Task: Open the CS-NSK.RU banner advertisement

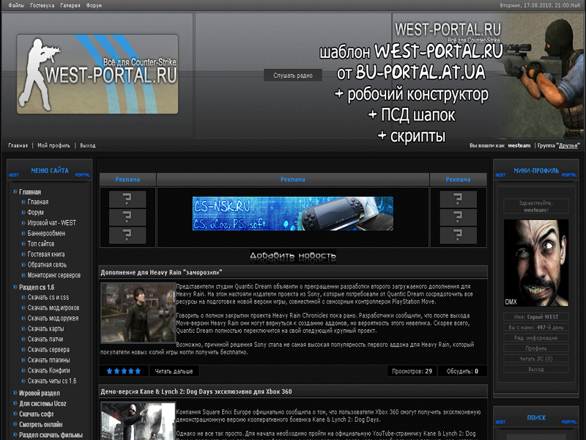Action: coord(293,213)
